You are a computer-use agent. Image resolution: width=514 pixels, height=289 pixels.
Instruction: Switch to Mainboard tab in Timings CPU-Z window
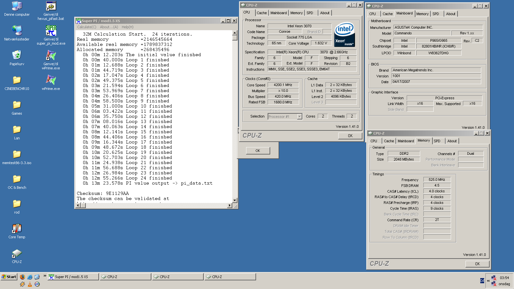(406, 141)
